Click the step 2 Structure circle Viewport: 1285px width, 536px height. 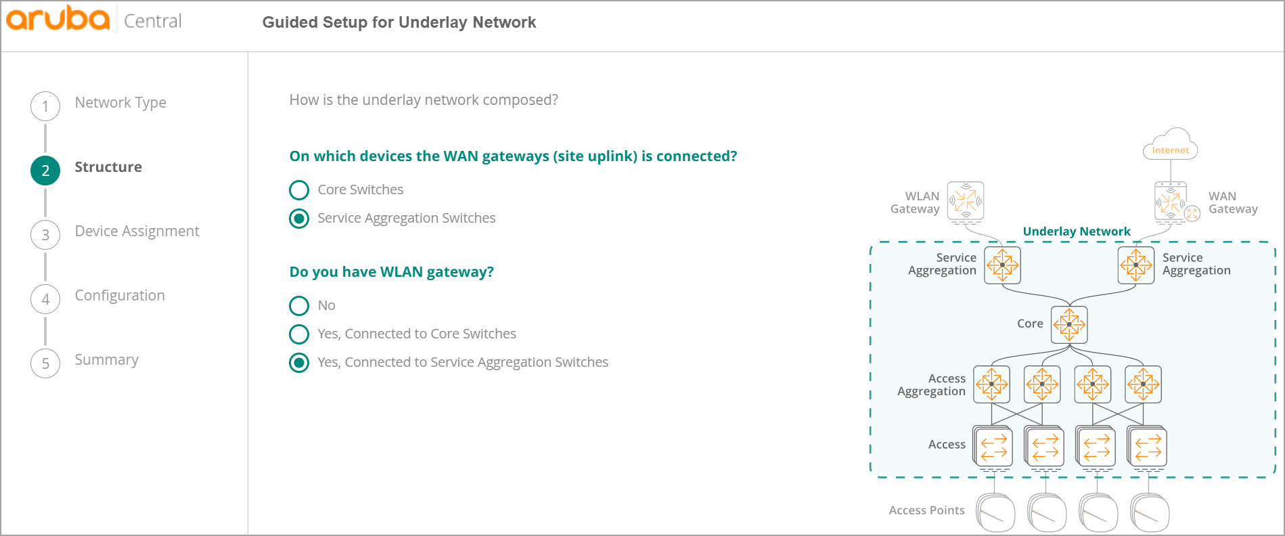[45, 171]
